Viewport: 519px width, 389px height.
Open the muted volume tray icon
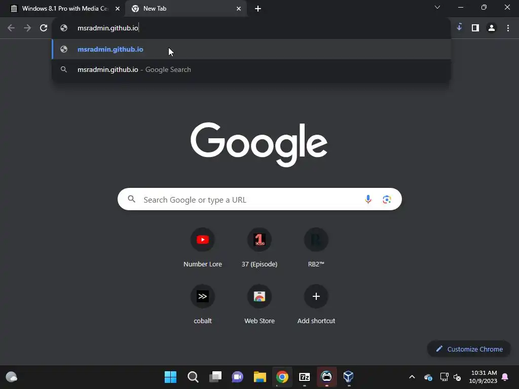point(458,377)
